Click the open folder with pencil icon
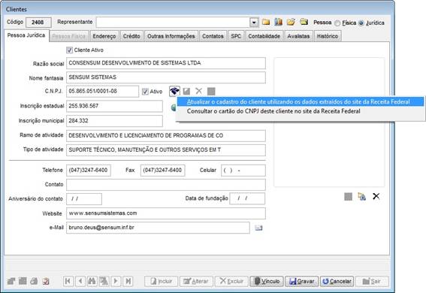The image size is (426, 293). tap(291, 22)
